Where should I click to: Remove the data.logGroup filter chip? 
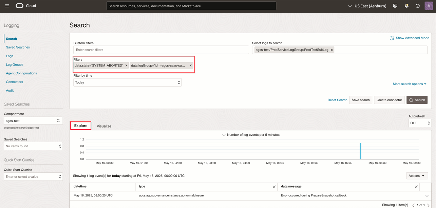coord(190,65)
